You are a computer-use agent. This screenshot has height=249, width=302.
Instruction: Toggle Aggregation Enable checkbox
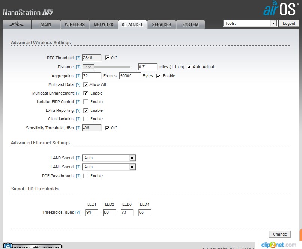158,76
